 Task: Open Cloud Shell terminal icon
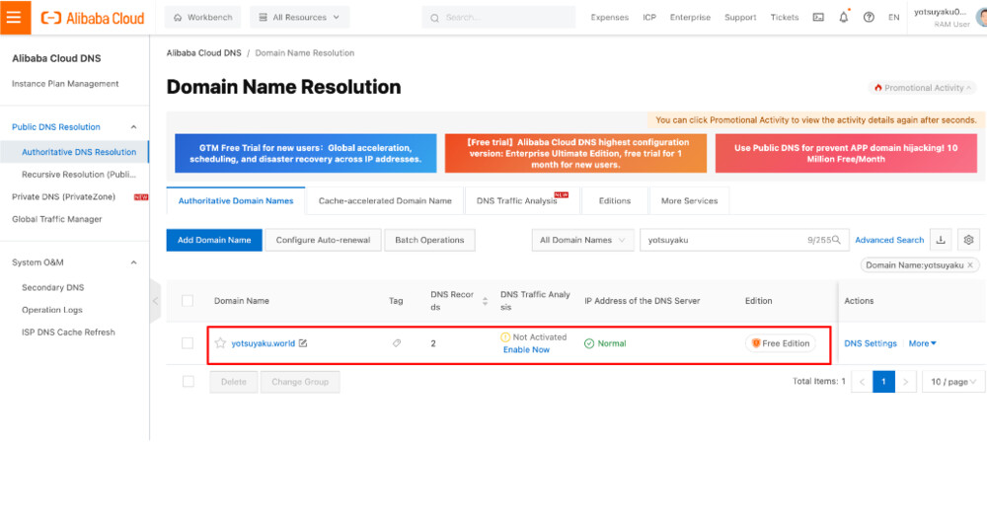tap(818, 18)
